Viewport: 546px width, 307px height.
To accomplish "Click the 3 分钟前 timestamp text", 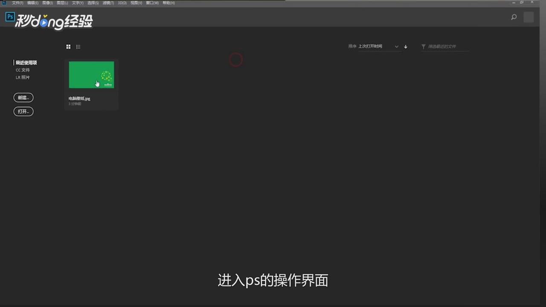I will tap(75, 104).
